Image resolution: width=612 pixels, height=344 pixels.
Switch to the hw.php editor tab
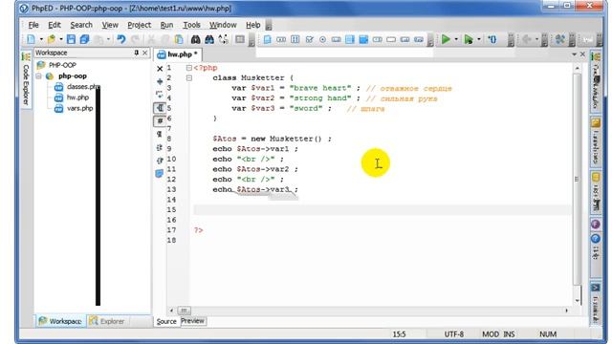coord(178,54)
